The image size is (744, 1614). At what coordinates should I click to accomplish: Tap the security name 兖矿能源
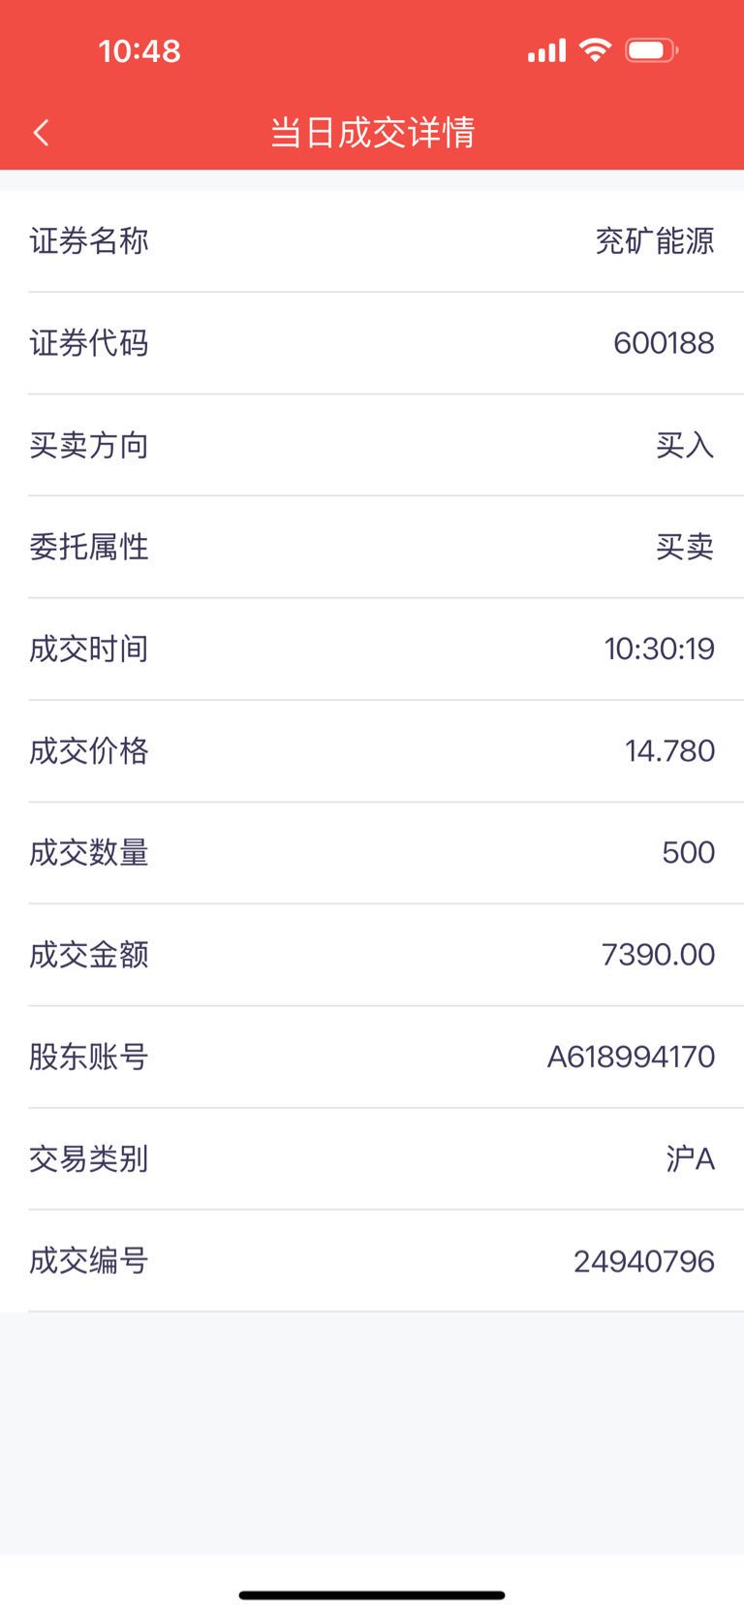(655, 240)
